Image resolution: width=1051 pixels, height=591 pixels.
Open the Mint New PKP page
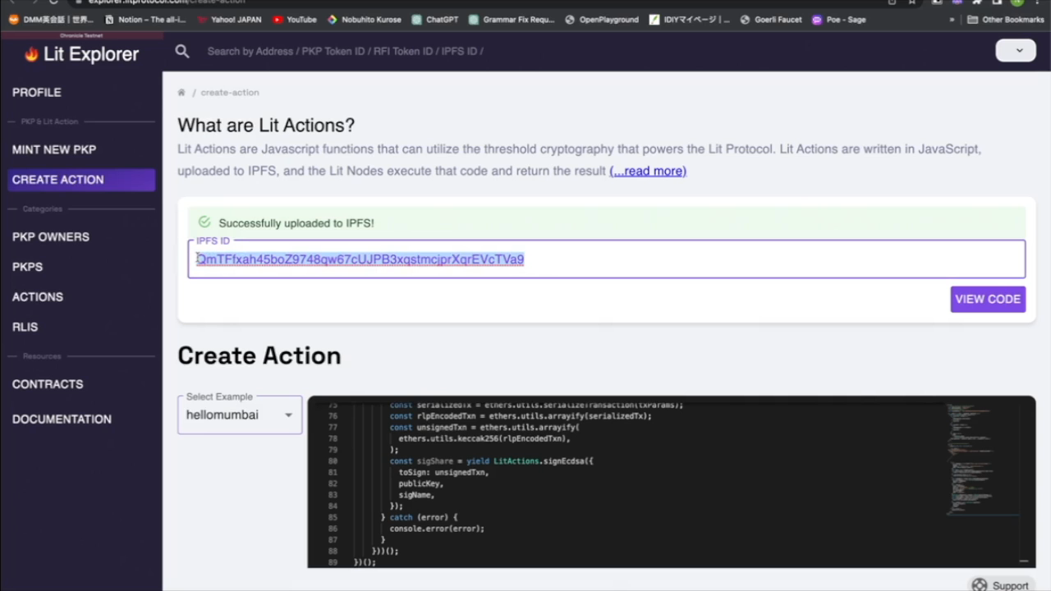pos(54,149)
